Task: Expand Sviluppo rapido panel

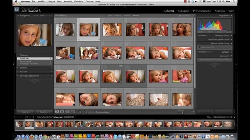Action: [x=231, y=35]
